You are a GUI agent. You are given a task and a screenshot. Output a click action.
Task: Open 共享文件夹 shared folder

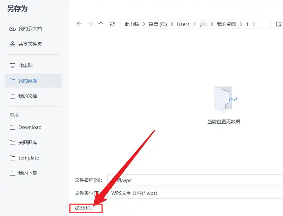[30, 44]
